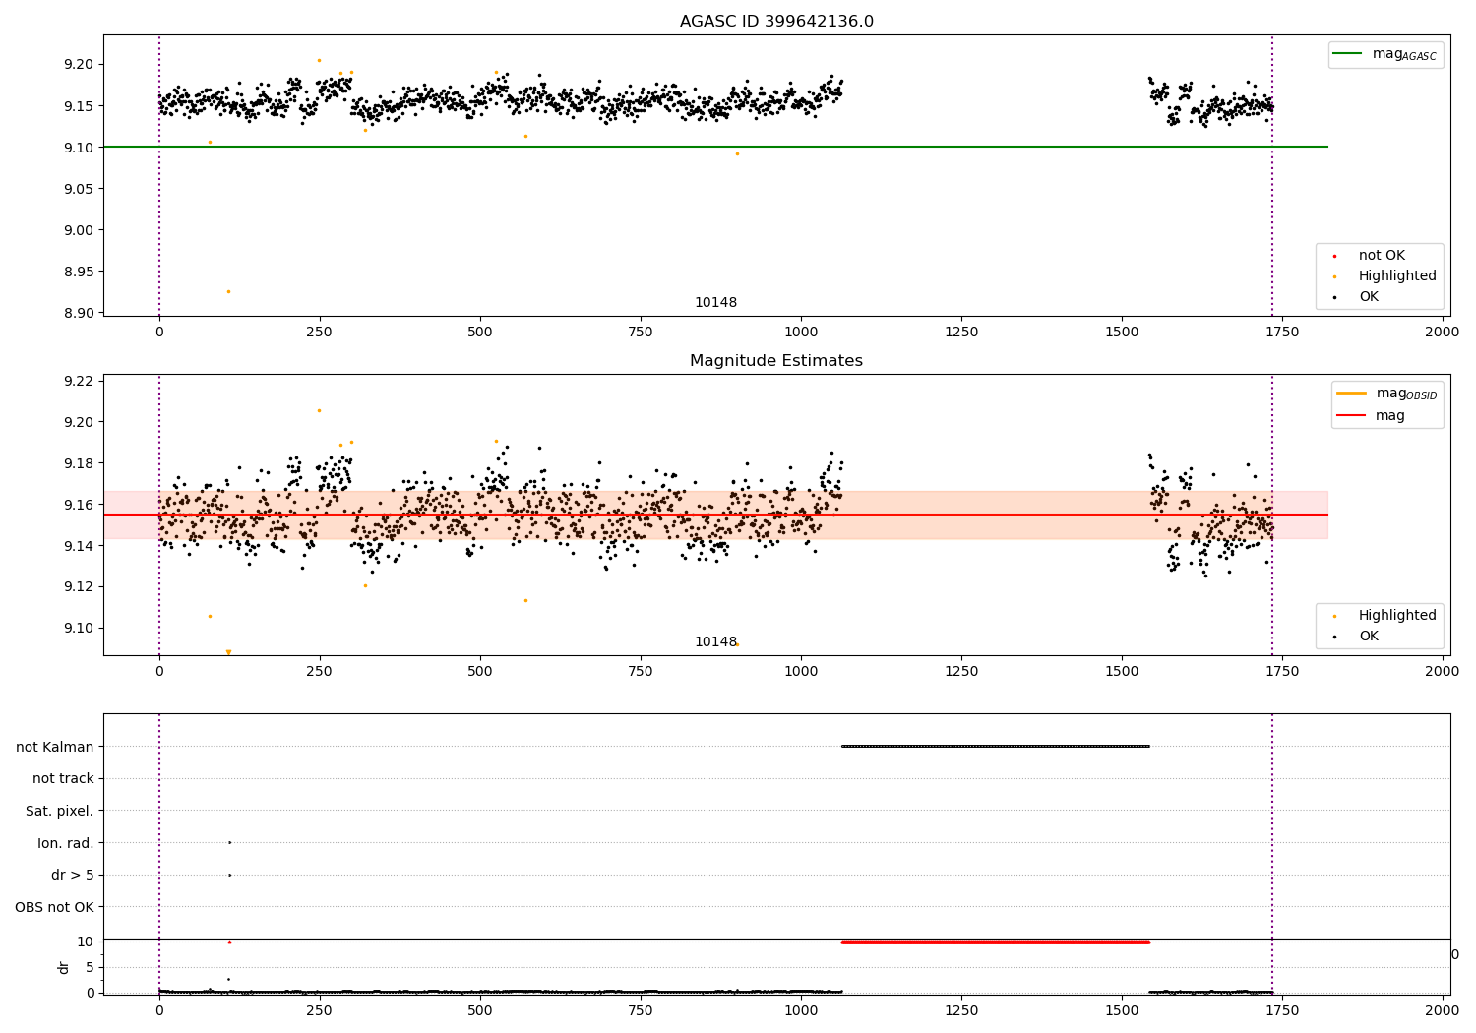Click the 750 x-axis tick under bottom plot
Screen dimensions: 1476x1033
641,1009
